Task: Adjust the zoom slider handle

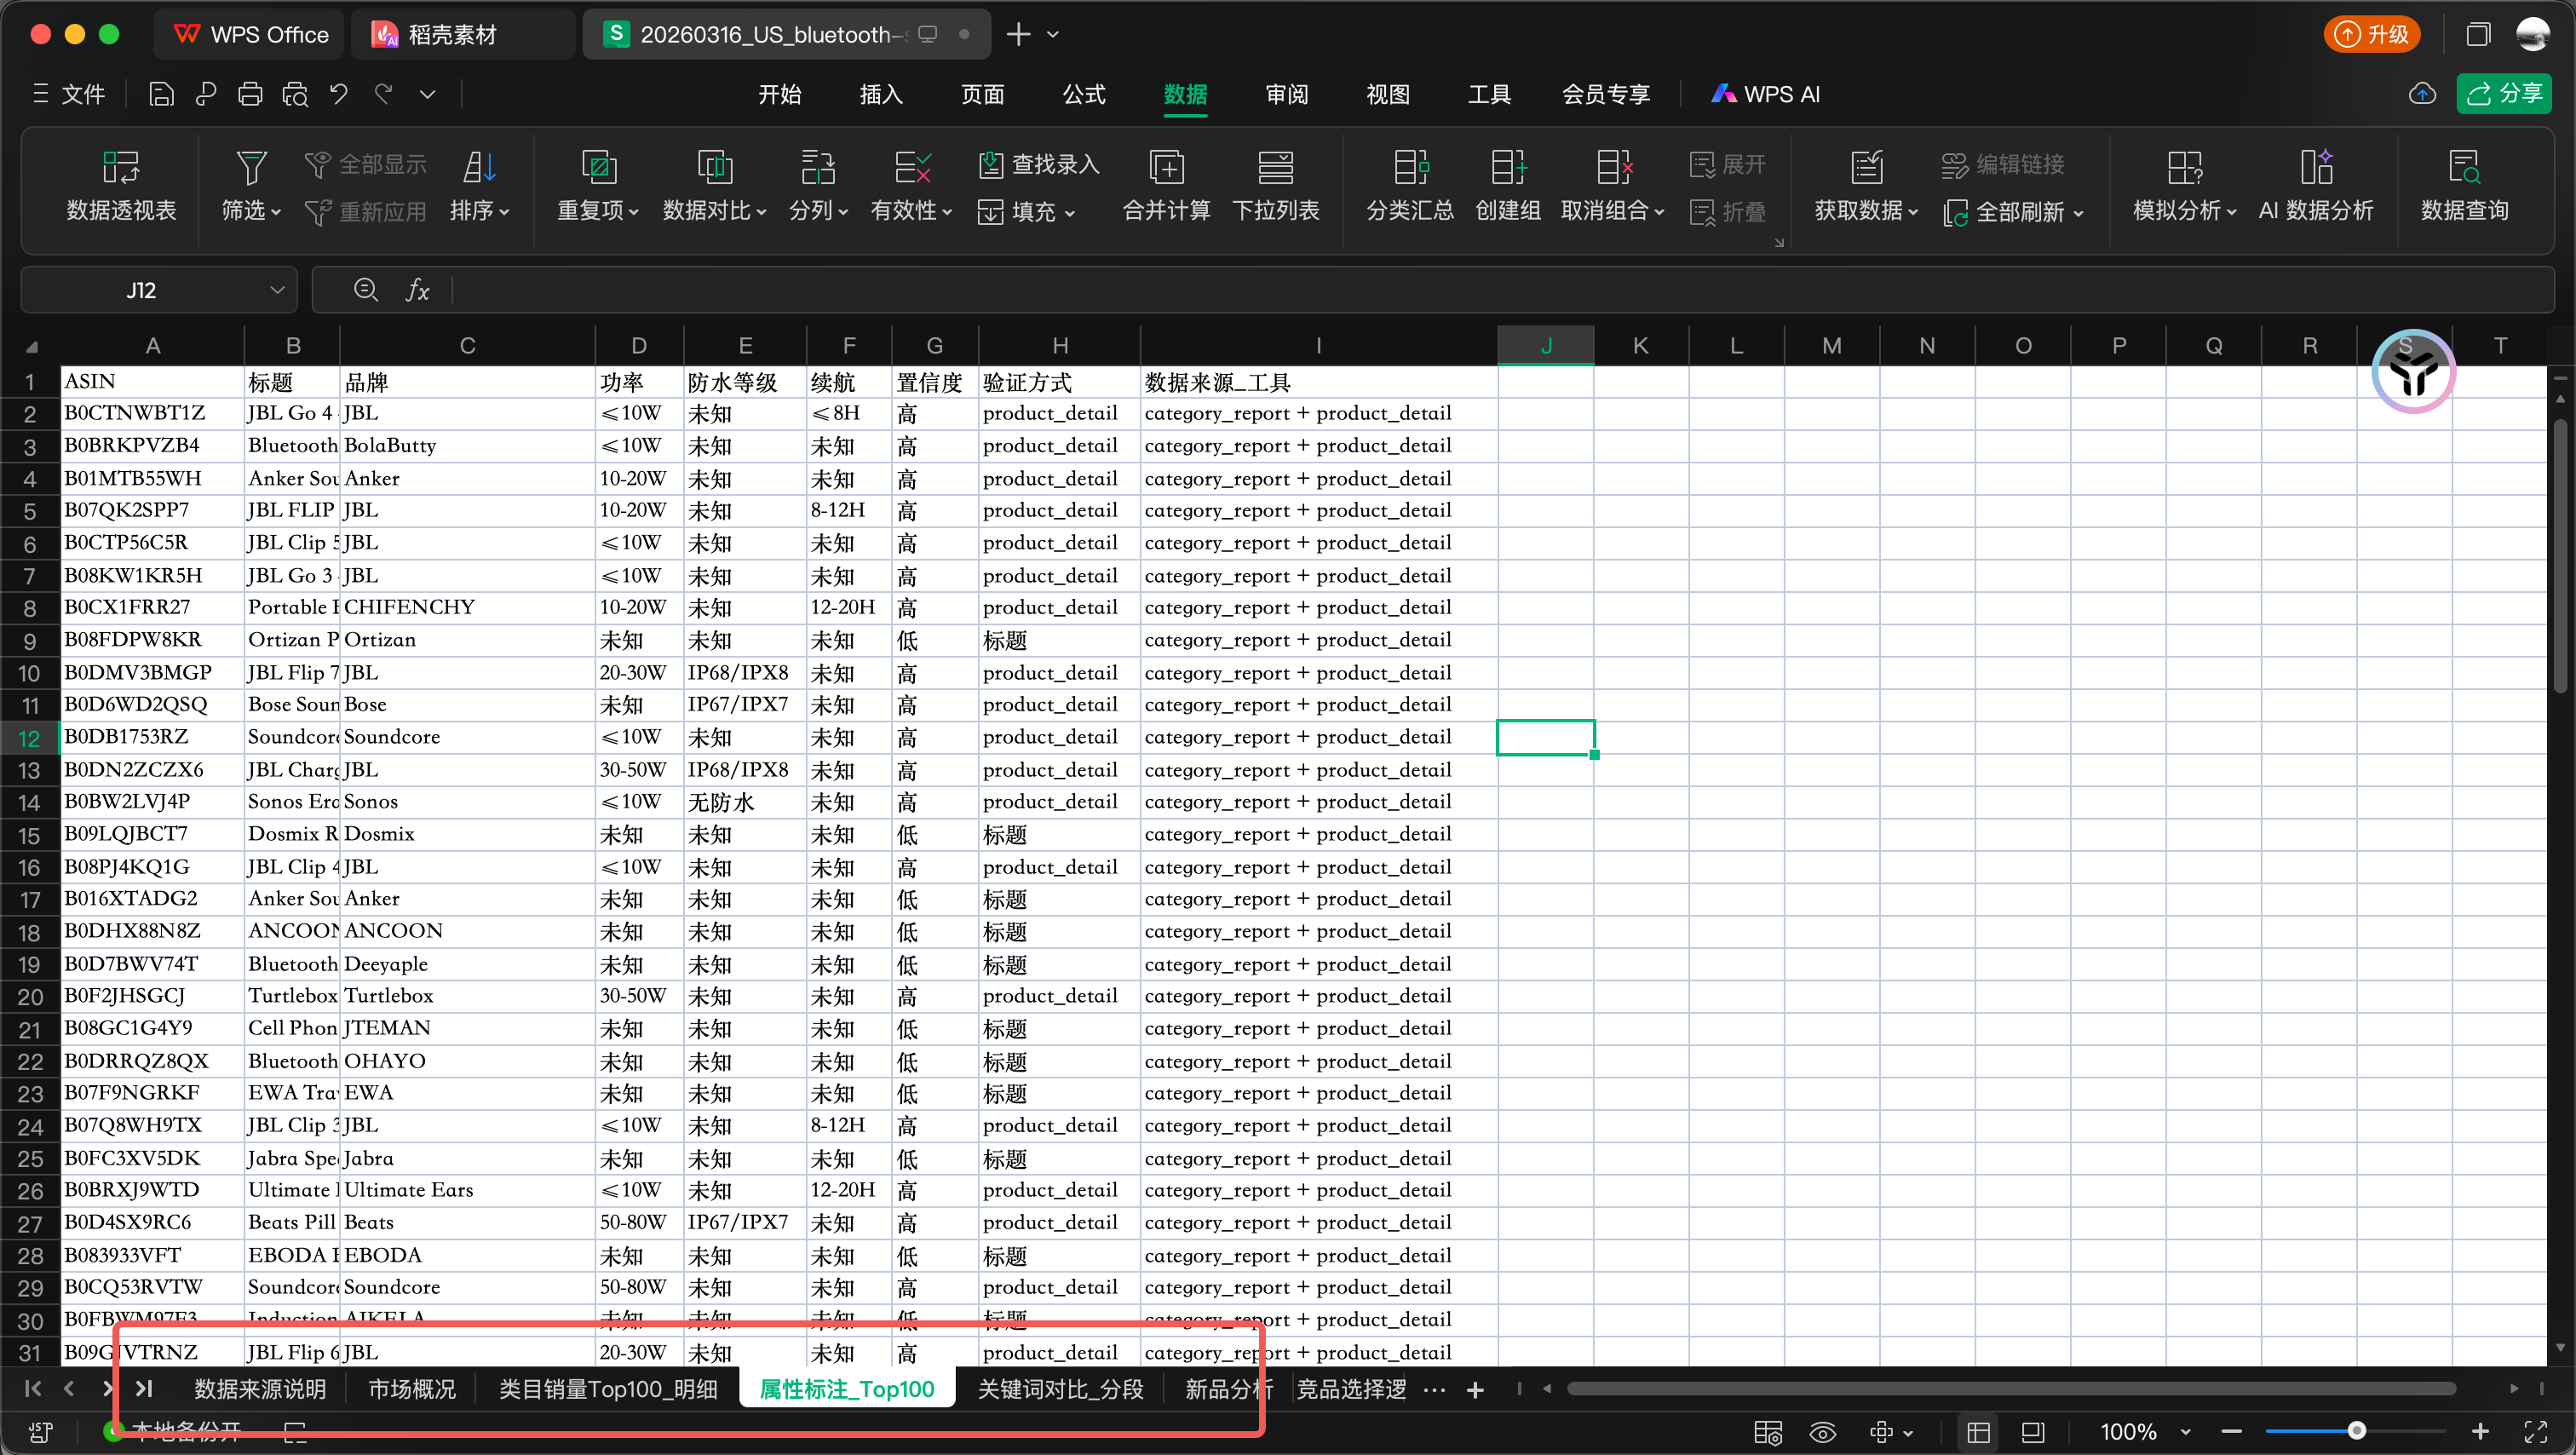Action: tap(2356, 1431)
